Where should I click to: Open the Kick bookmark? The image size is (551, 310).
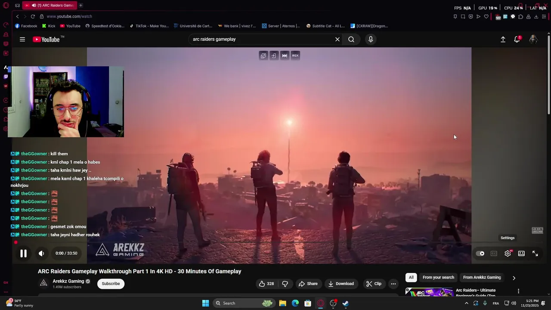click(x=49, y=26)
